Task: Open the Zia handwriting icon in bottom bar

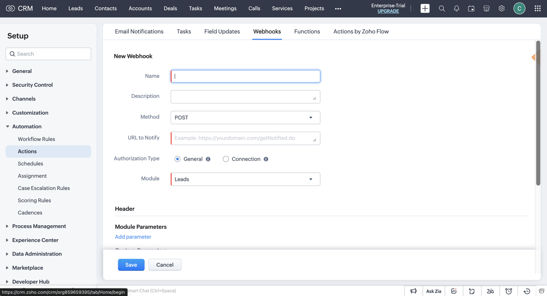Action: pyautogui.click(x=491, y=291)
